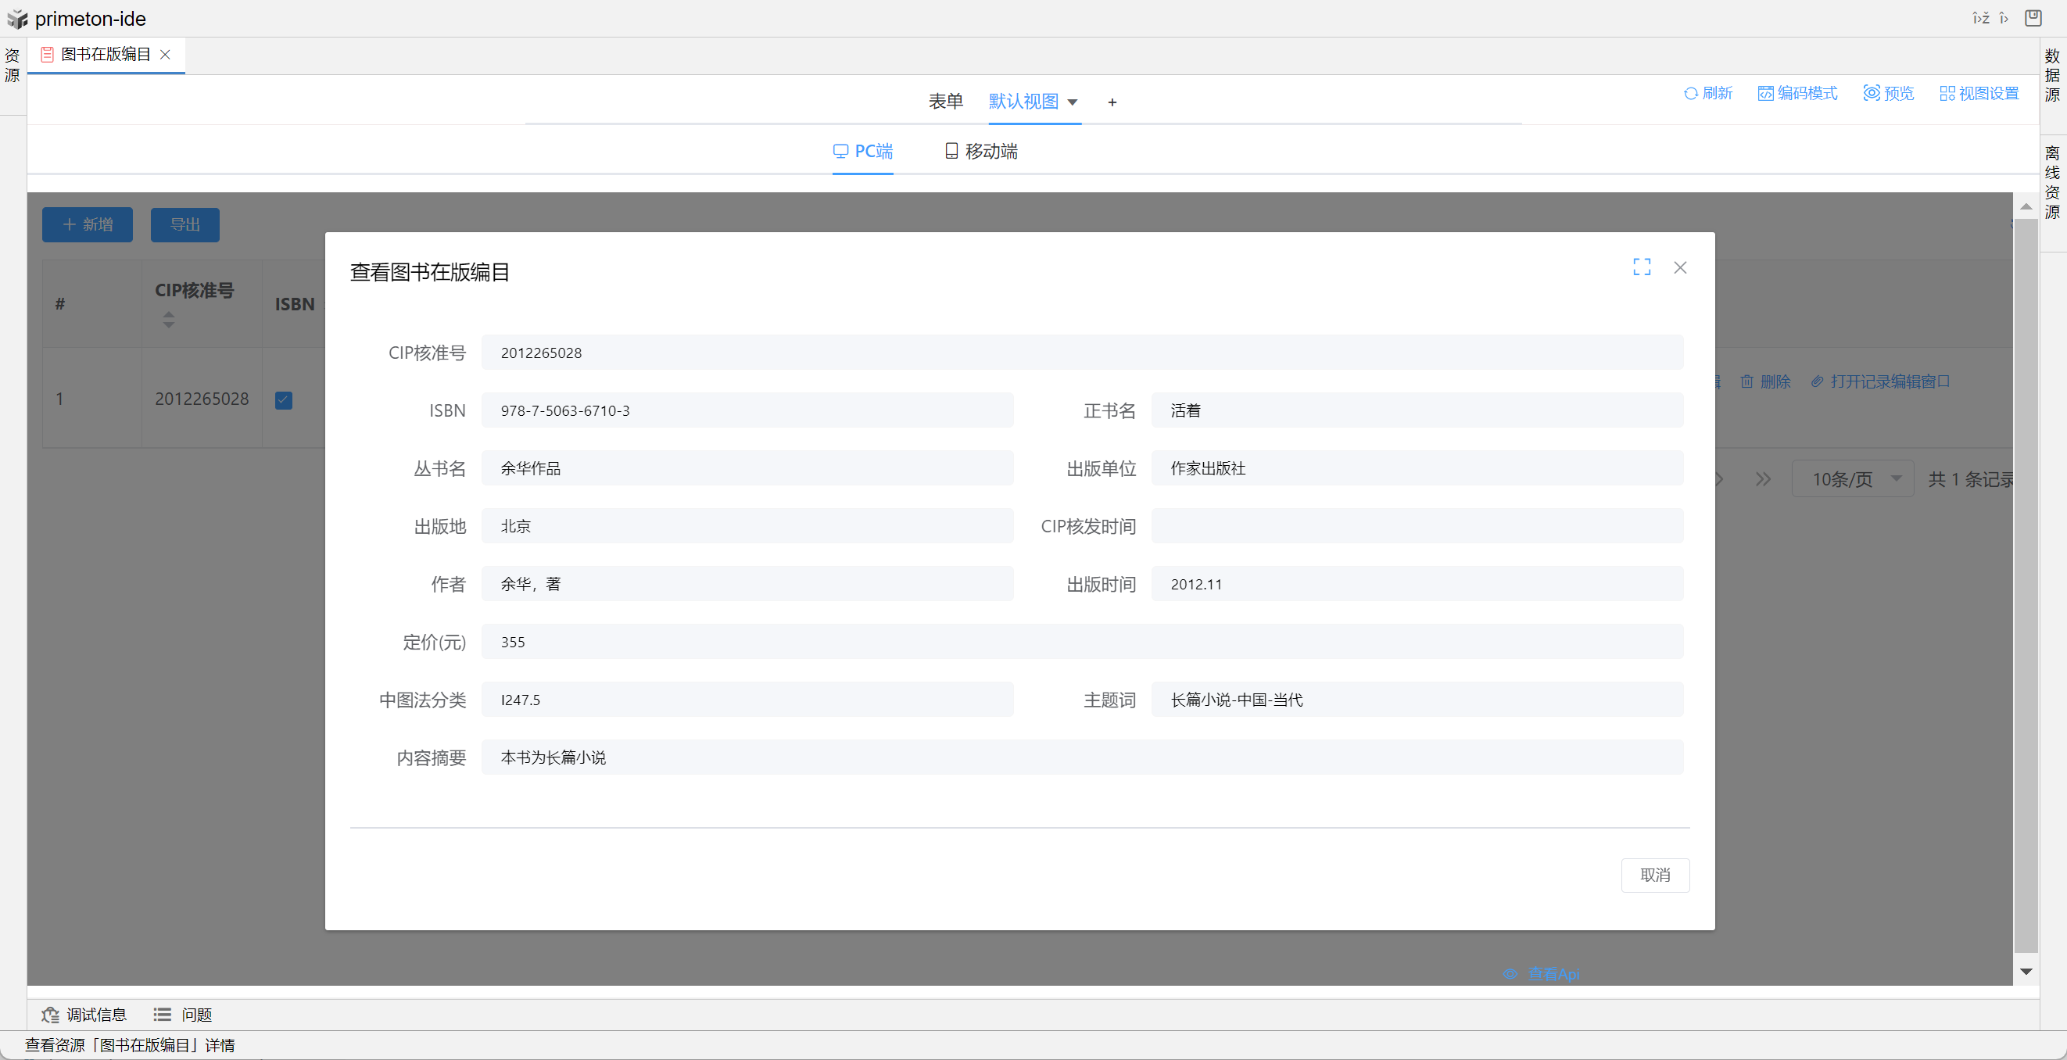Image resolution: width=2067 pixels, height=1060 pixels.
Task: Click the plus icon to add view
Action: (1112, 102)
